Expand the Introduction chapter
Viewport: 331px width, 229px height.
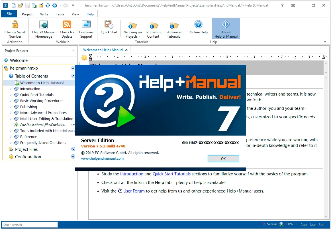point(11,89)
